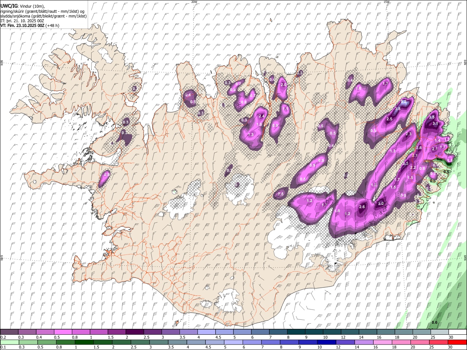Select pale green lower-row swatch between 0.1 and 0.3
Viewport: 467px width, 350px height.
pos(9,342)
